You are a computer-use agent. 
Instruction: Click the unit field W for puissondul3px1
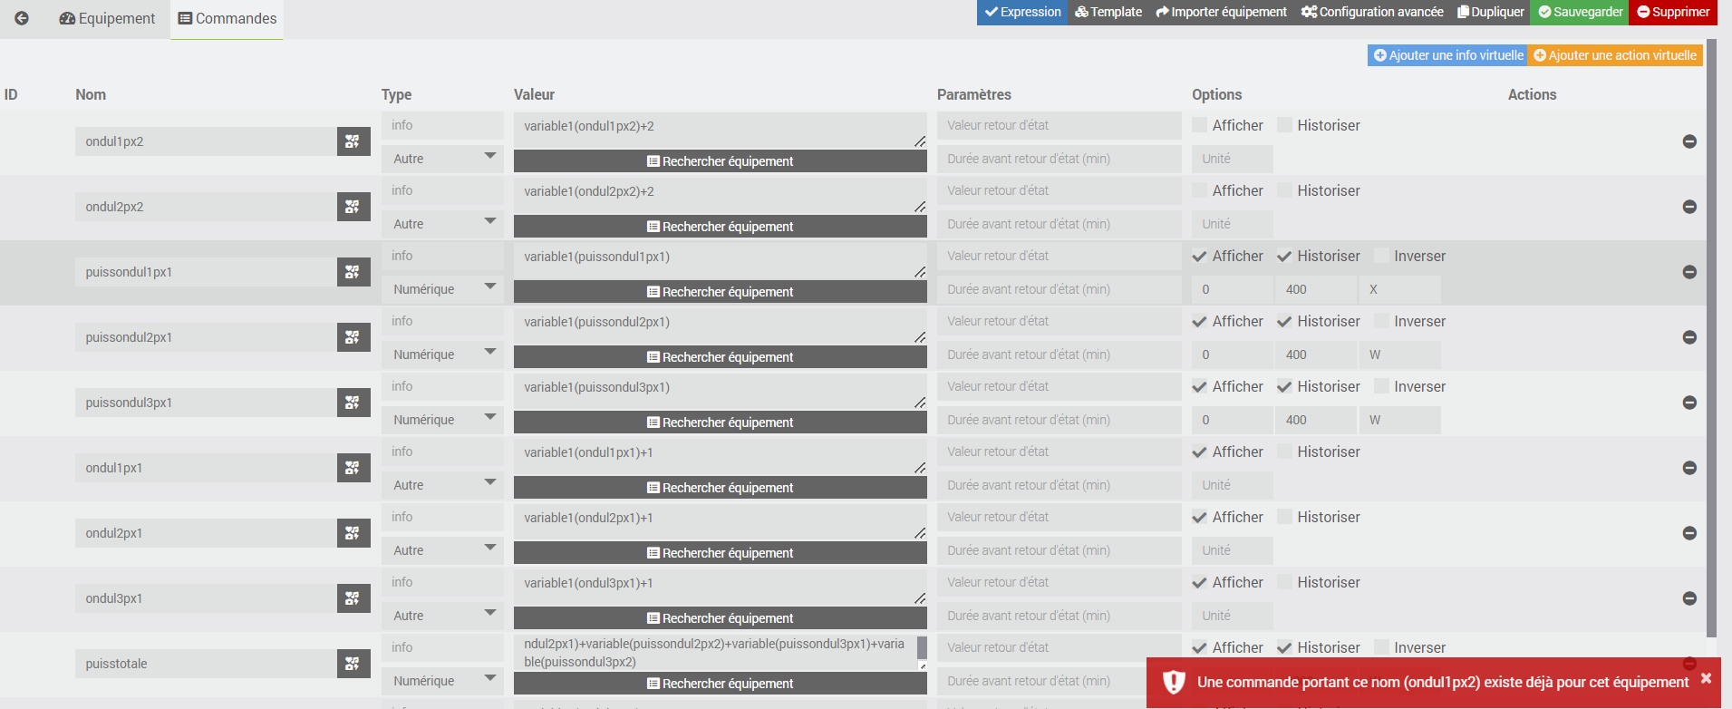pos(1399,420)
